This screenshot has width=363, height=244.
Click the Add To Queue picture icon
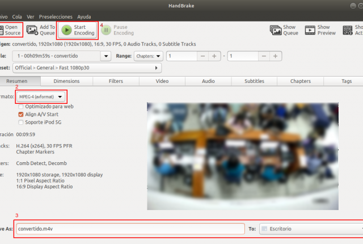coord(32,30)
